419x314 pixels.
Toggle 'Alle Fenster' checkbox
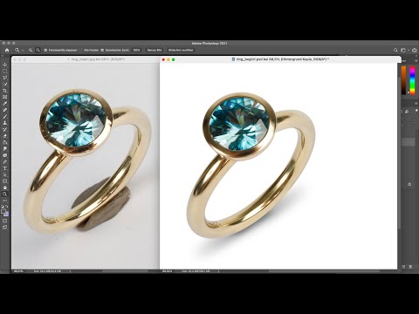coord(81,50)
